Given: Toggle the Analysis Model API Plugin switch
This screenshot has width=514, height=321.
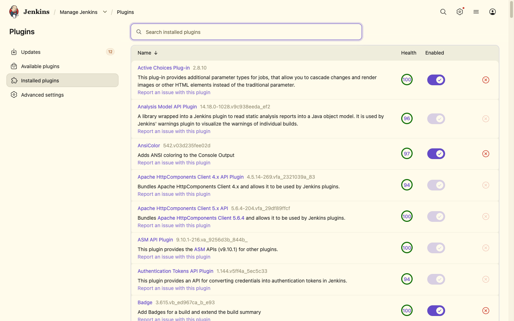Looking at the screenshot, I should click(x=436, y=119).
